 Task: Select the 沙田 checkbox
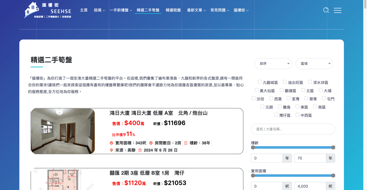253,98
